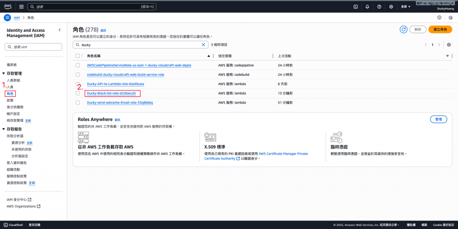
Task: Open 未使用的存取 in the sidebar
Action: point(21,149)
